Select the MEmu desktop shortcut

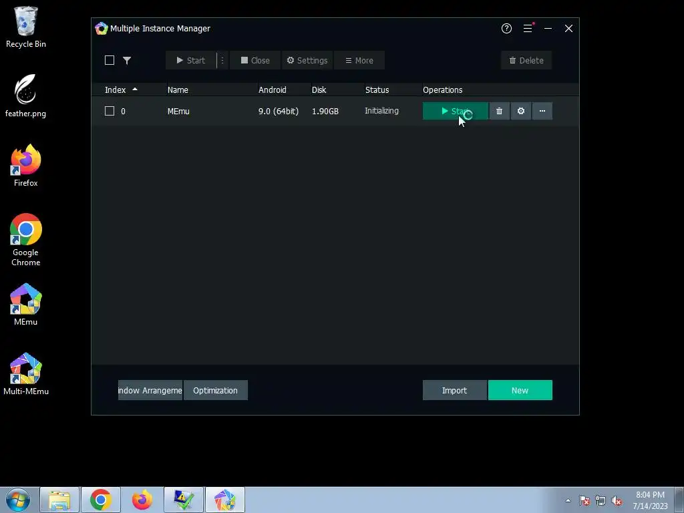tap(26, 305)
